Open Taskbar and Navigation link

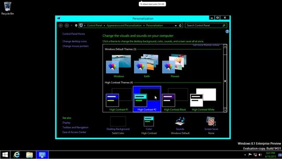pyautogui.click(x=75, y=127)
